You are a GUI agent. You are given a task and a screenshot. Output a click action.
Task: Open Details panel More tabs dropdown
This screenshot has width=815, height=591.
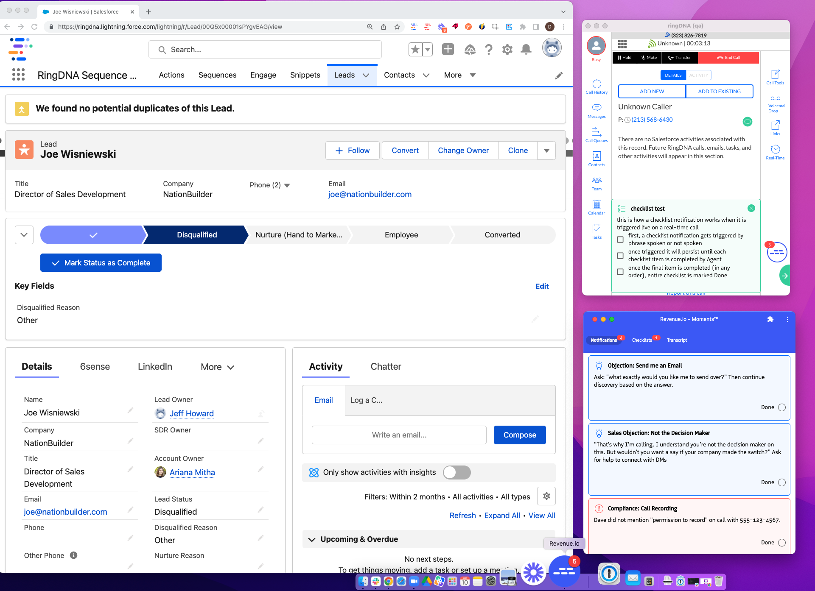[x=217, y=367]
